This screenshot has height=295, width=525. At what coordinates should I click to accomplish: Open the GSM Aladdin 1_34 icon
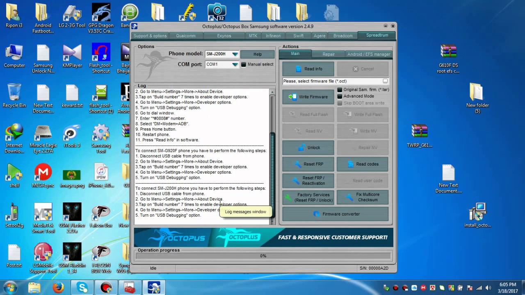point(72,258)
